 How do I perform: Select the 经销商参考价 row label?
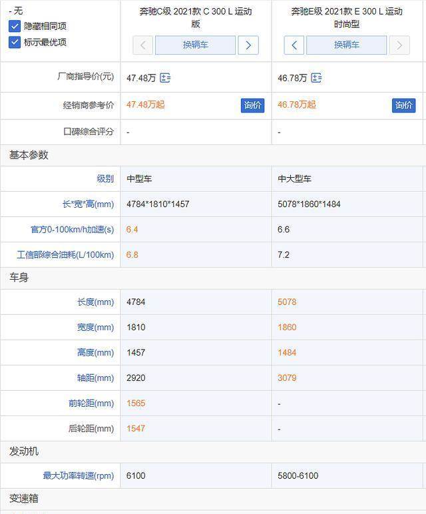[89, 105]
